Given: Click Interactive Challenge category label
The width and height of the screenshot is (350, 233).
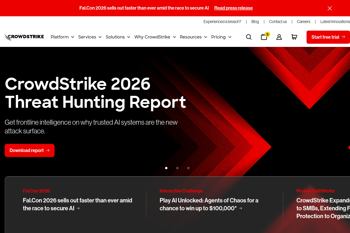Looking at the screenshot, I should [x=181, y=191].
